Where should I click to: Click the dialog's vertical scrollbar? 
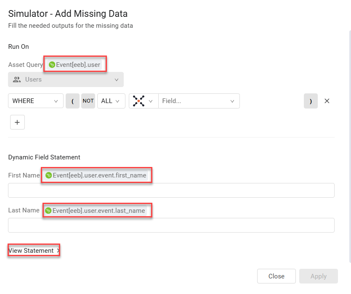[350, 146]
